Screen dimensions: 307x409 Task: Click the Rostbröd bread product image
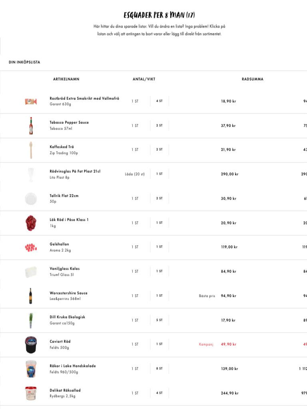pos(31,101)
